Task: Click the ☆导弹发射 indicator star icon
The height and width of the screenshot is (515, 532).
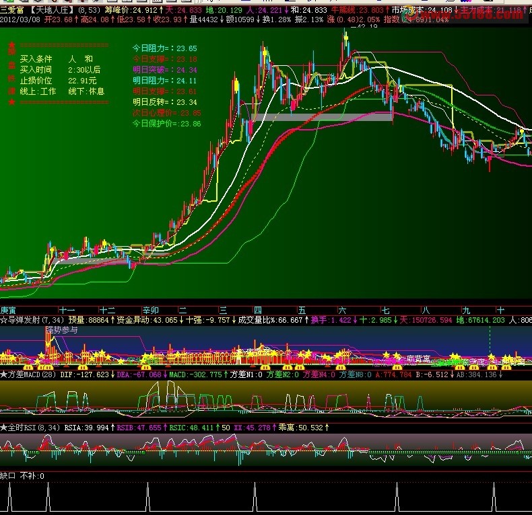Action: (4, 320)
